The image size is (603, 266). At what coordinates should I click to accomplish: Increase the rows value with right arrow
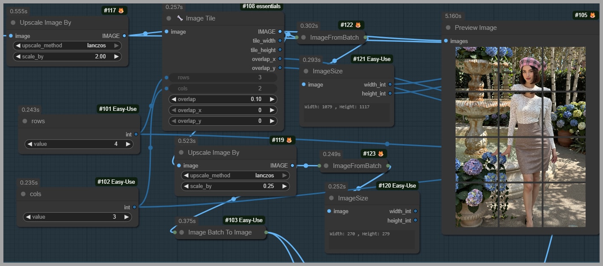click(x=128, y=144)
